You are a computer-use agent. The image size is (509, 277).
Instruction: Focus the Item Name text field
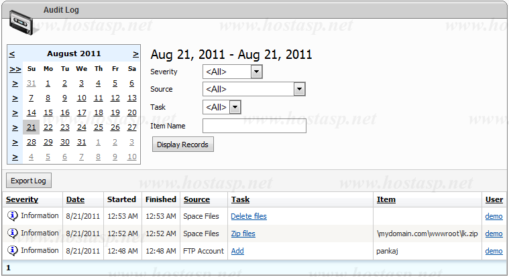pos(254,126)
